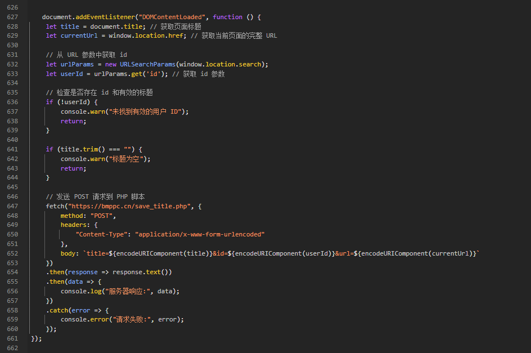Click the "标题为空" string

click(x=125, y=159)
